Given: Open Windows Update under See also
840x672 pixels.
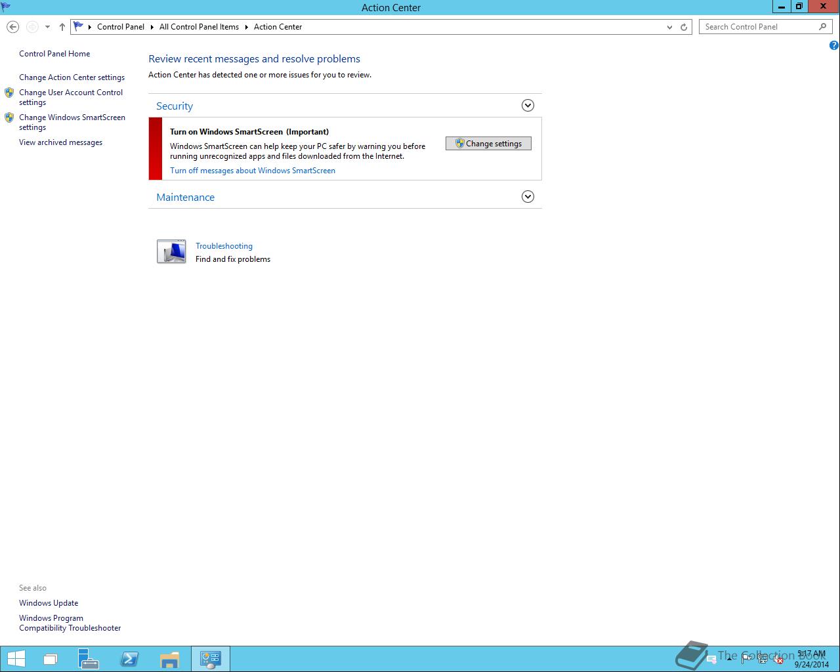Looking at the screenshot, I should point(49,603).
